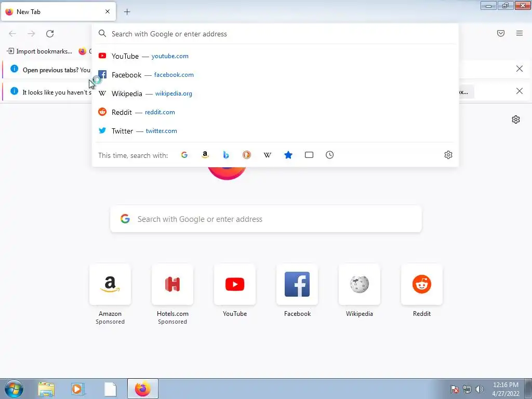The height and width of the screenshot is (399, 532).
Task: Choose the Reddit reddit.com suggestion
Action: (275, 112)
